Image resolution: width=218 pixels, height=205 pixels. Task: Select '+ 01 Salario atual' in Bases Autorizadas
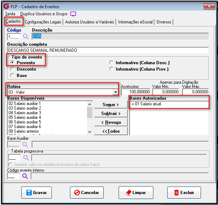[146, 104]
